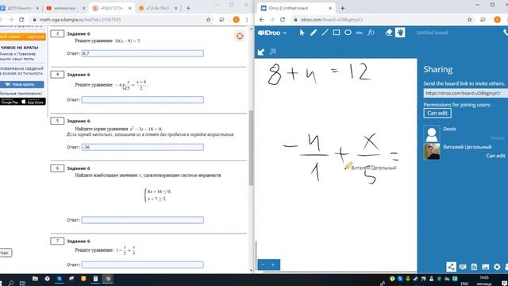Switch to the YouTube математика tab

(65, 8)
